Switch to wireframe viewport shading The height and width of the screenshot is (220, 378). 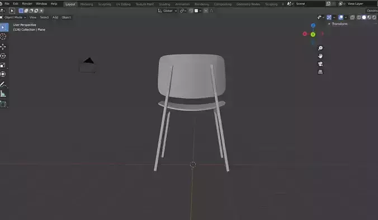[359, 17]
